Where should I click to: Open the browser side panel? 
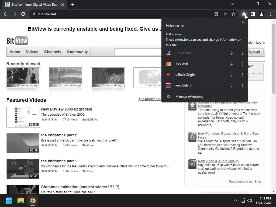pos(253,14)
